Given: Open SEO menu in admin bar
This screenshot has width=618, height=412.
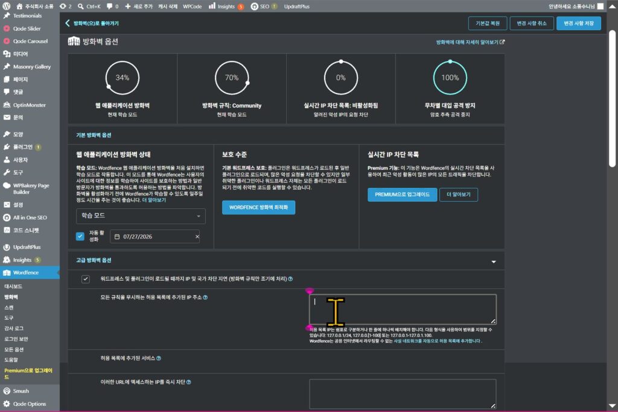Looking at the screenshot, I should (x=264, y=6).
